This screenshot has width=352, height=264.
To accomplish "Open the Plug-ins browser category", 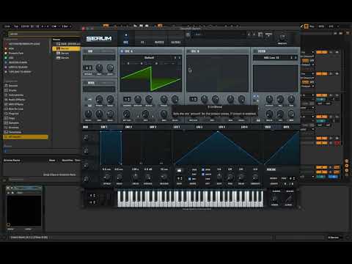I will coord(13,114).
